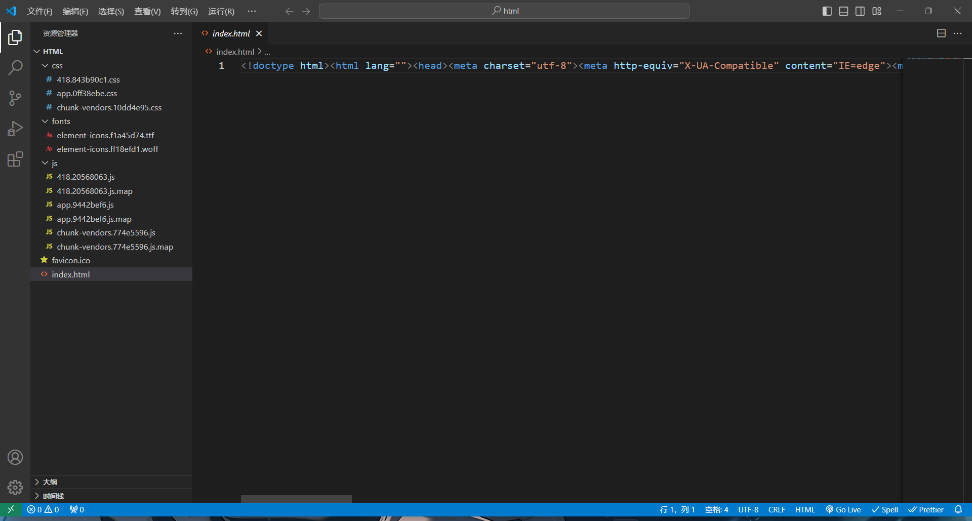Open Run and Debug view
Viewport: 972px width, 521px height.
pos(15,129)
